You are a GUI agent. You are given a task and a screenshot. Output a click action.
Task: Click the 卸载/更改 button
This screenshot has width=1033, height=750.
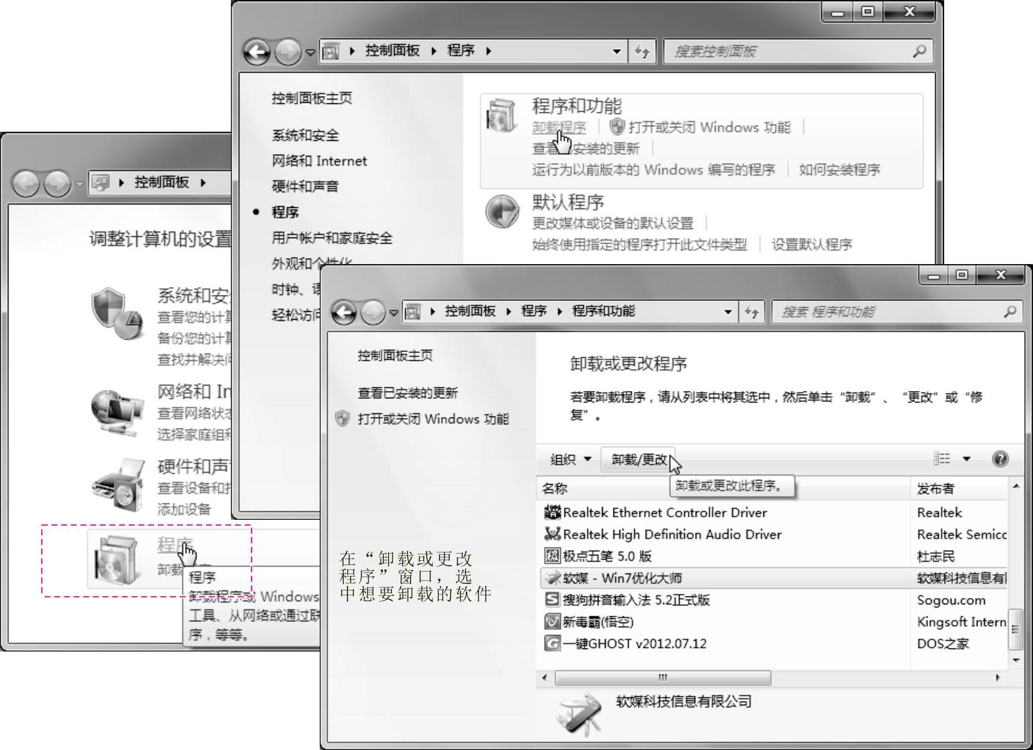tap(638, 460)
